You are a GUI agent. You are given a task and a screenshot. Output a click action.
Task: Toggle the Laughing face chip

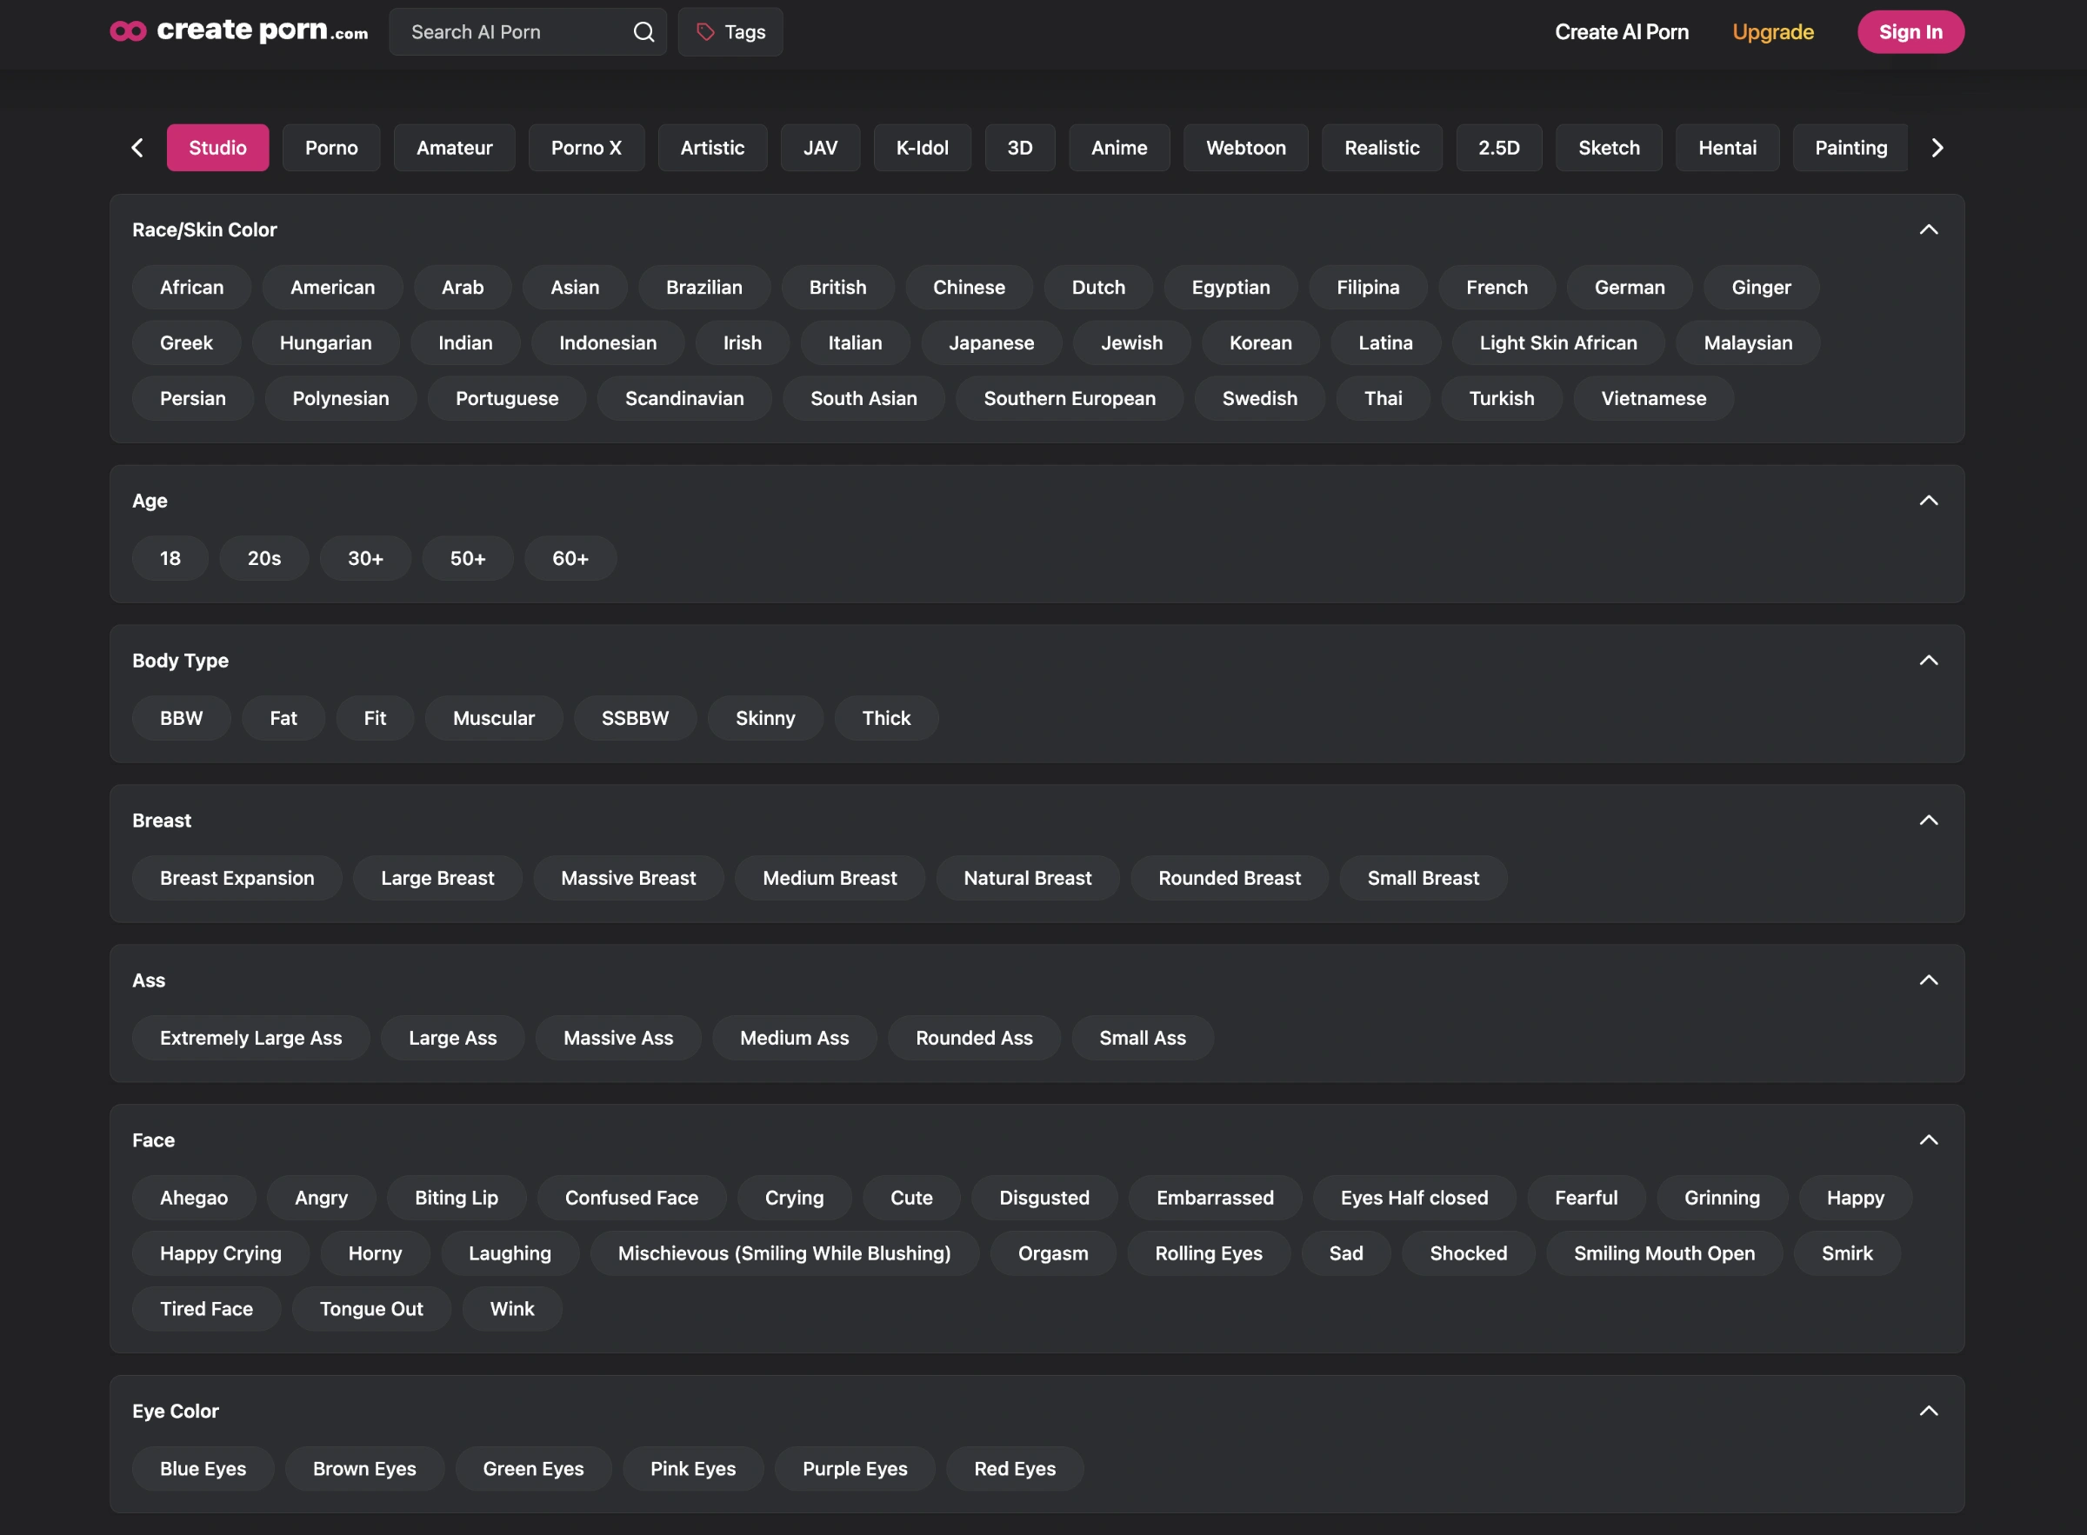[510, 1253]
